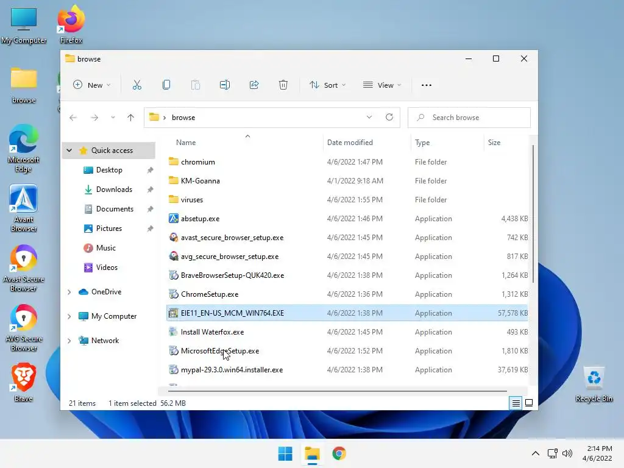624x468 pixels.
Task: Click the Rename icon in toolbar
Action: [x=225, y=85]
